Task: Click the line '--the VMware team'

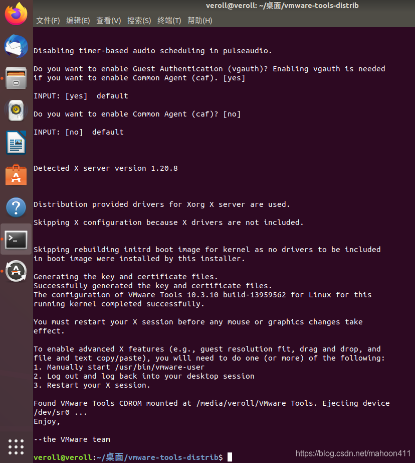Action: (x=72, y=439)
